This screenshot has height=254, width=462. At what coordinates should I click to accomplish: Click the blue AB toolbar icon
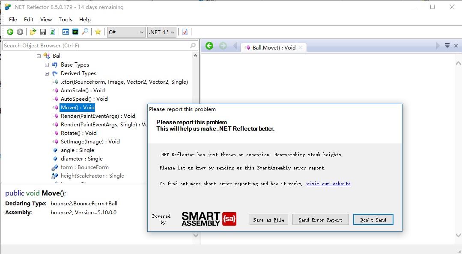(x=66, y=32)
